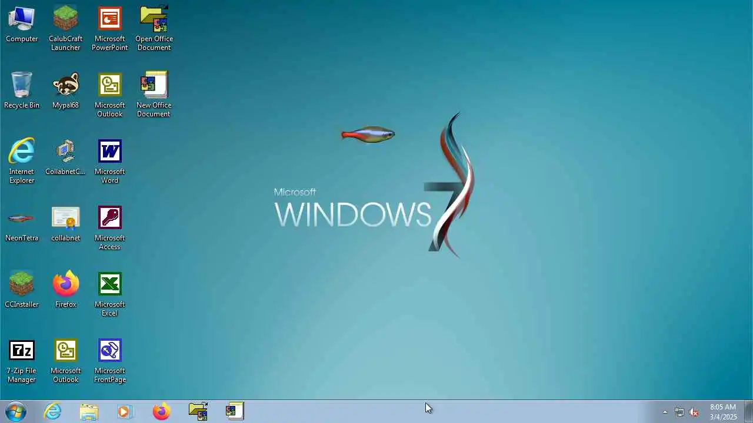Click New Office Document taskbar shortcut

235,411
